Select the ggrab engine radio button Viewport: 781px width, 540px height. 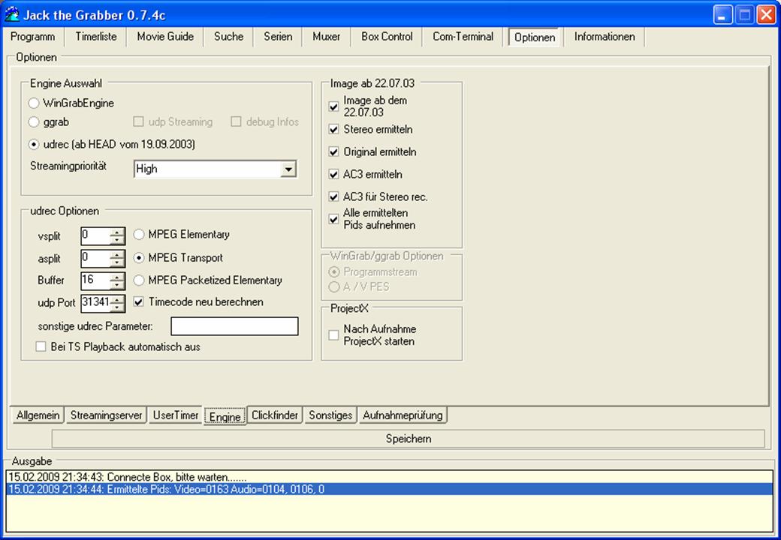click(x=33, y=121)
